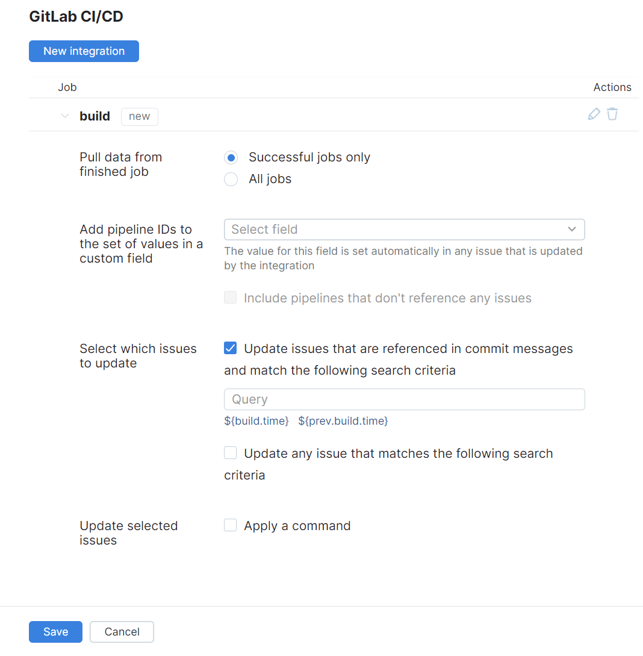Select the "All jobs" radio button
The width and height of the screenshot is (643, 656).
click(x=231, y=179)
